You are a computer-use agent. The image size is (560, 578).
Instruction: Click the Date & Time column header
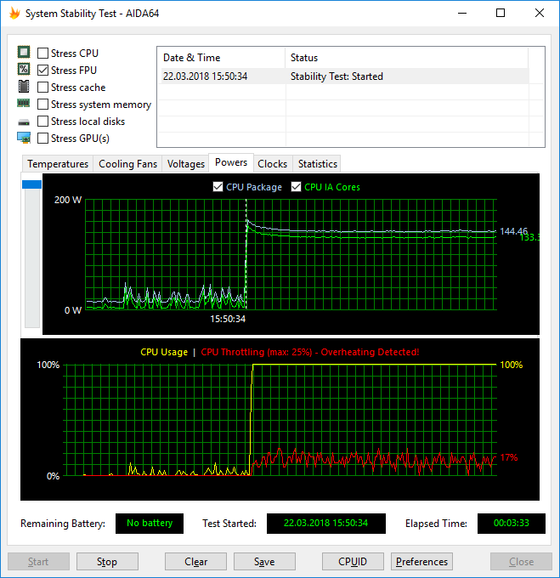click(x=222, y=58)
